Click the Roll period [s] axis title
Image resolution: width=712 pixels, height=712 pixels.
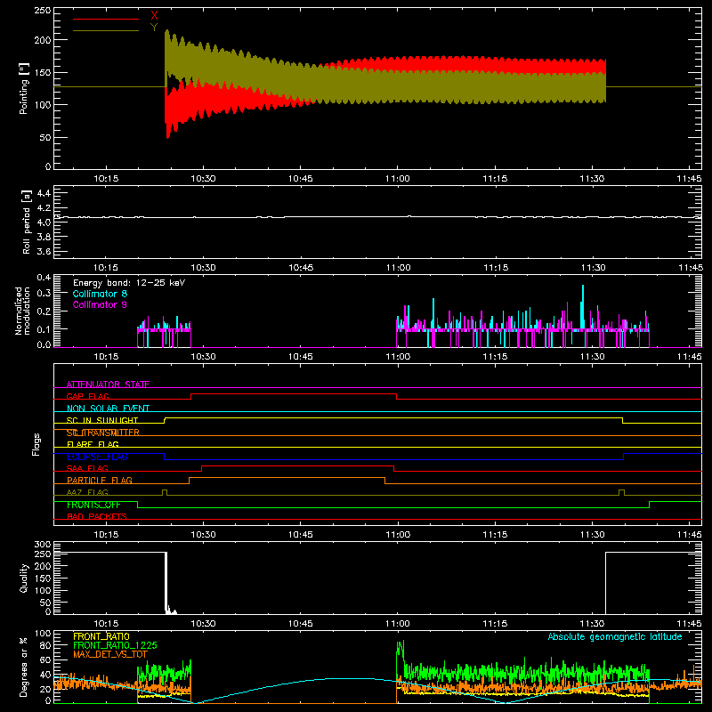click(27, 222)
